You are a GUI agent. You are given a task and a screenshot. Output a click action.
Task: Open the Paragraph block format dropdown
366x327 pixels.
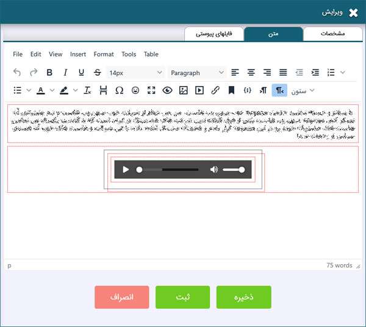[197, 73]
